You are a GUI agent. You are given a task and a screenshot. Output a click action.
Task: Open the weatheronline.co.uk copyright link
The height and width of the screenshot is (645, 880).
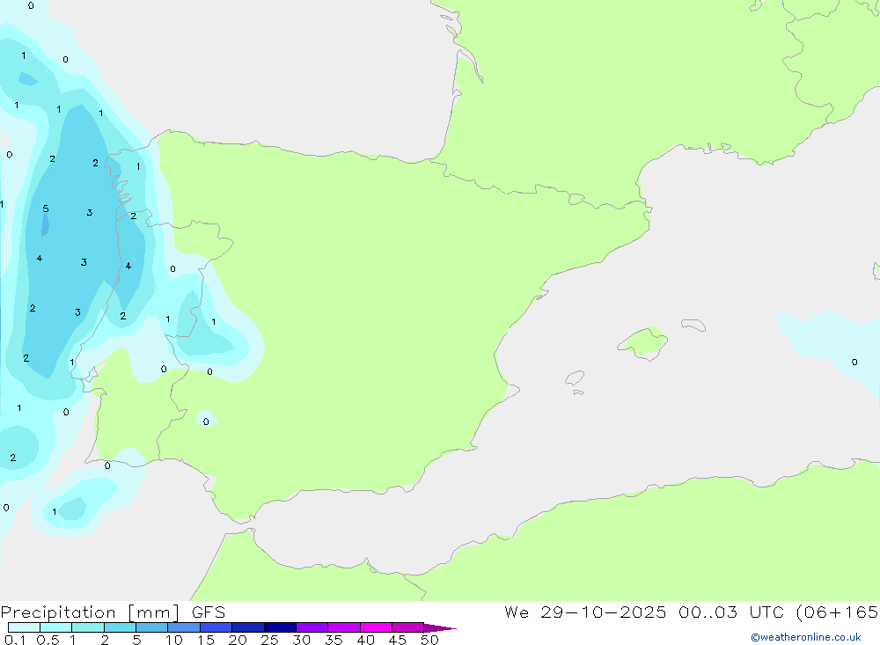[x=806, y=637]
